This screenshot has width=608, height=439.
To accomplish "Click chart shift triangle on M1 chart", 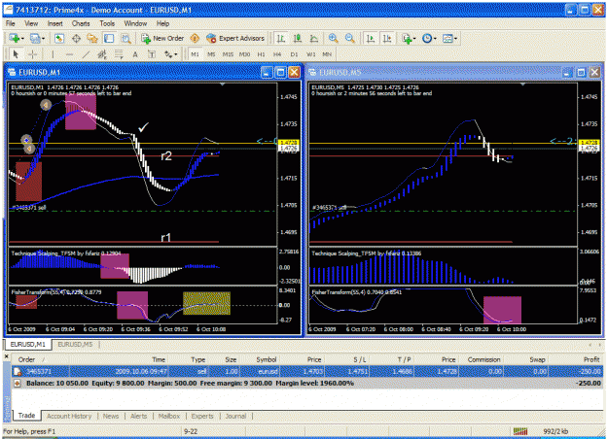I will [223, 84].
